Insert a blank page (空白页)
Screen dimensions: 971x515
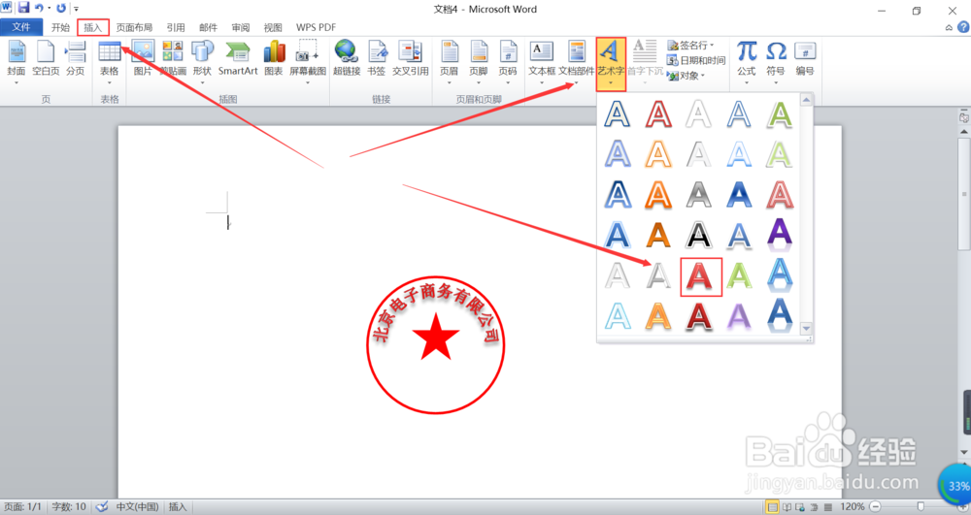[46, 60]
